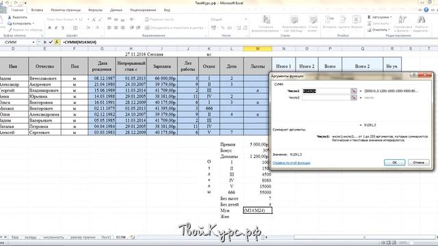Confirm the formula with the checkmark icon
Screen dimensions: 438x246
[x=51, y=42]
